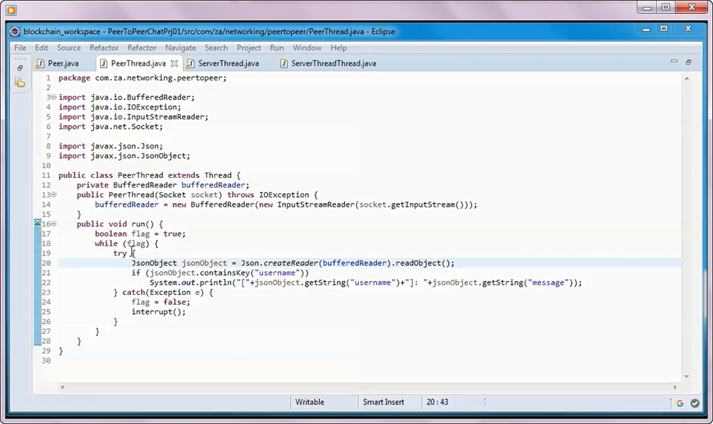Image resolution: width=713 pixels, height=424 pixels.
Task: Minimize the editor area
Action: [673, 61]
